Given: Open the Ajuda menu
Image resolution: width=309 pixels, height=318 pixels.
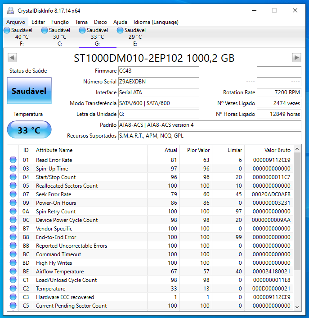Looking at the screenshot, I should tap(120, 22).
